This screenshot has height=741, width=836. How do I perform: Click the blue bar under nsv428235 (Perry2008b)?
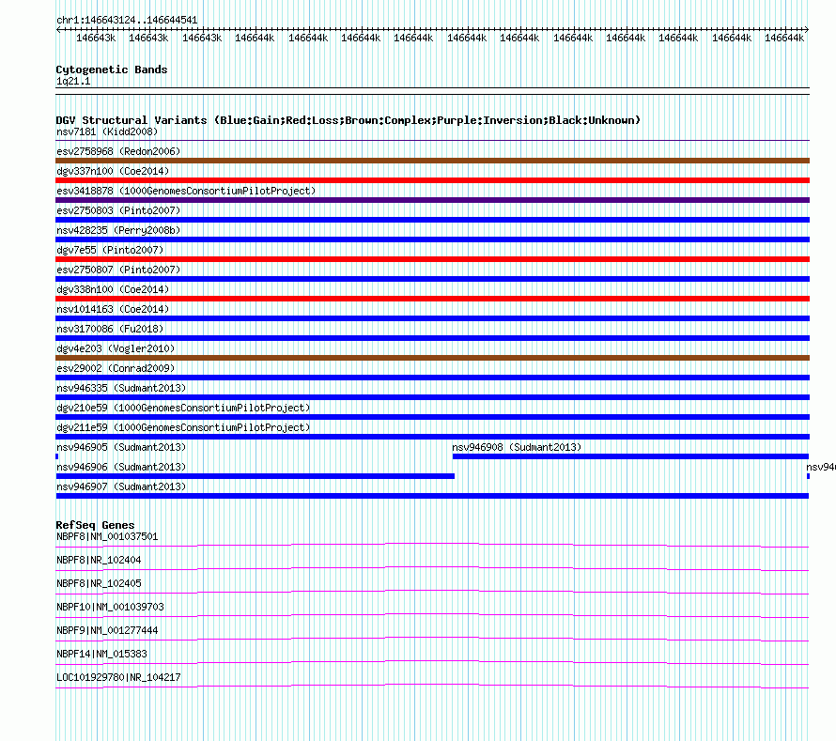click(x=432, y=239)
